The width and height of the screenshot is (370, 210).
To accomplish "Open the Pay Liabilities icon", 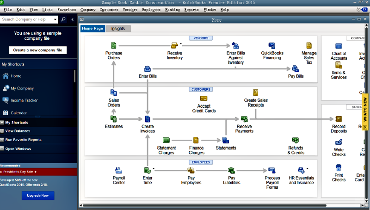I will (231, 170).
